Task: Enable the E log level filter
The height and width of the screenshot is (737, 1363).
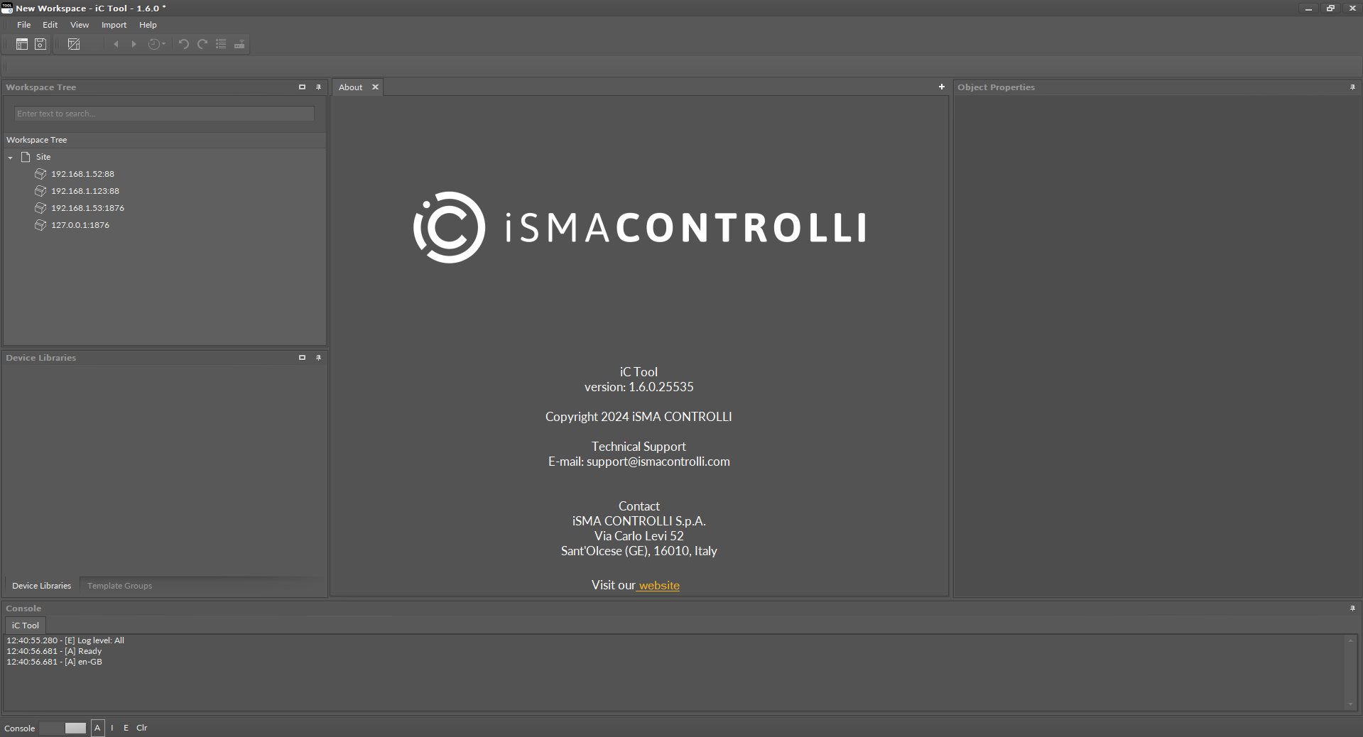Action: [126, 728]
